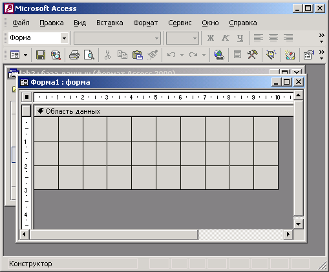Expand the Форма object dropdown

(x=64, y=38)
